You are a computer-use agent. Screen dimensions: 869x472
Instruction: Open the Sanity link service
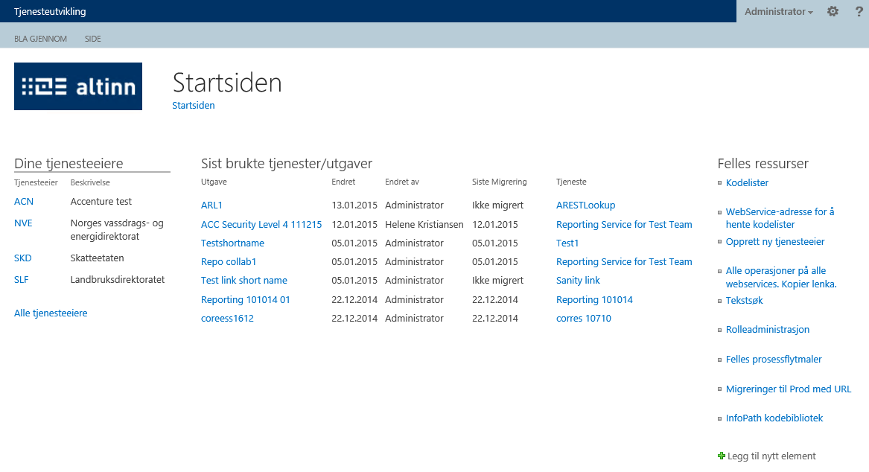[x=578, y=281]
